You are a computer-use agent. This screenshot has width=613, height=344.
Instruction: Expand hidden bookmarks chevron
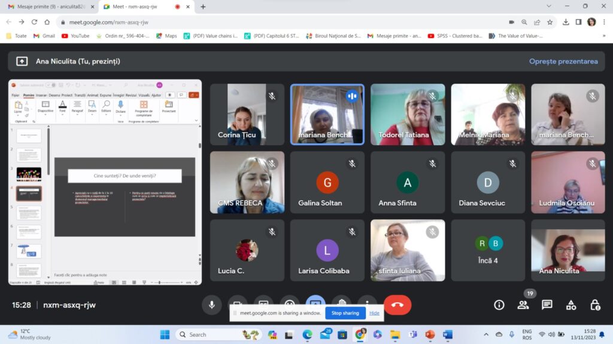pyautogui.click(x=603, y=36)
